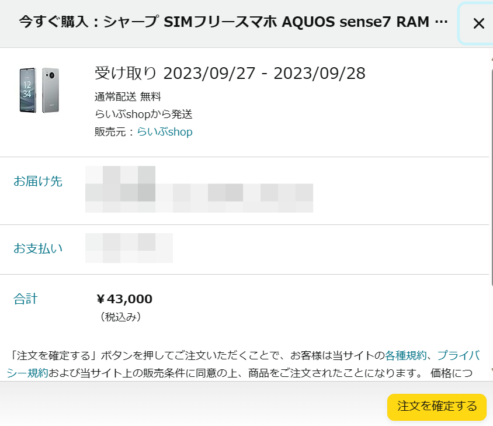Click the 受け取り delivery date text
The image size is (493, 426).
[x=230, y=73]
